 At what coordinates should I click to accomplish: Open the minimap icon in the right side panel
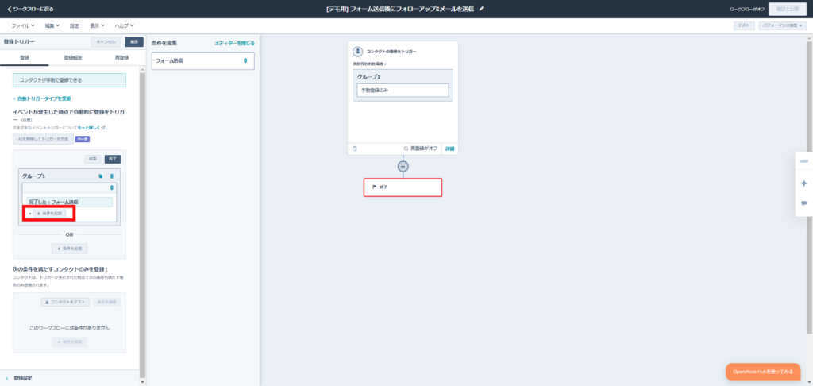click(x=804, y=160)
